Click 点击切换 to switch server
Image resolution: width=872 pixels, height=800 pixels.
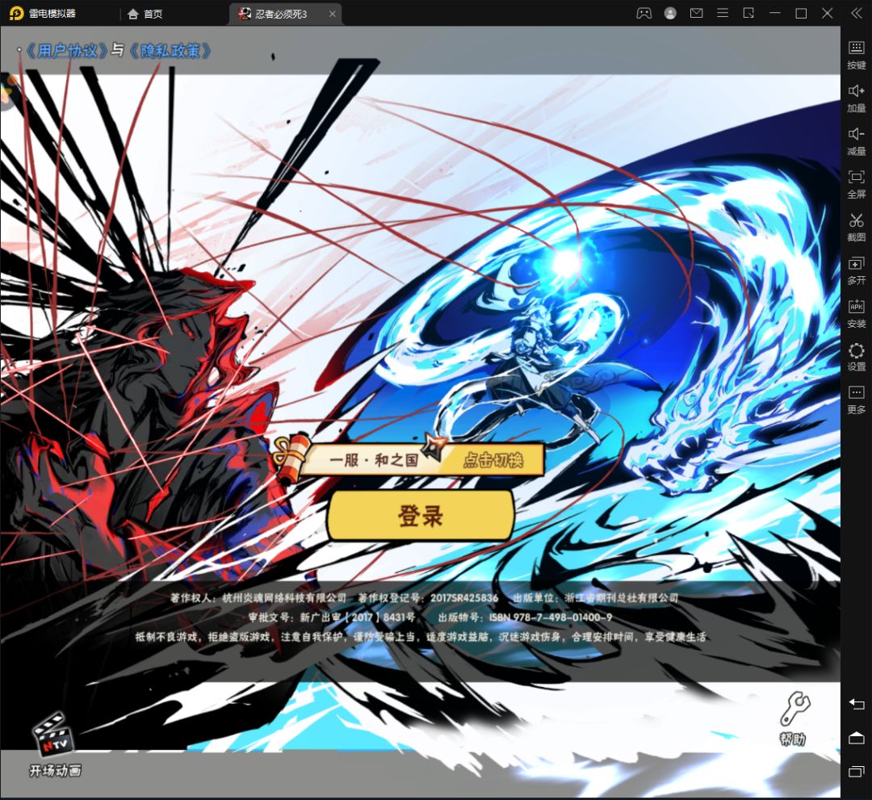click(x=493, y=460)
